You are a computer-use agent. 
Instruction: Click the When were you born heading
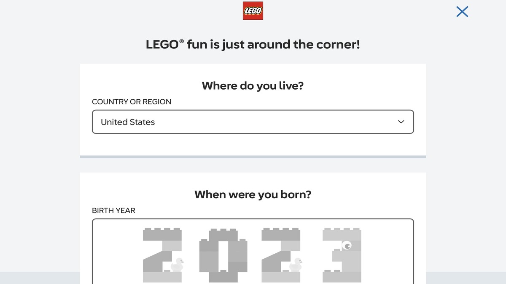pos(253,194)
